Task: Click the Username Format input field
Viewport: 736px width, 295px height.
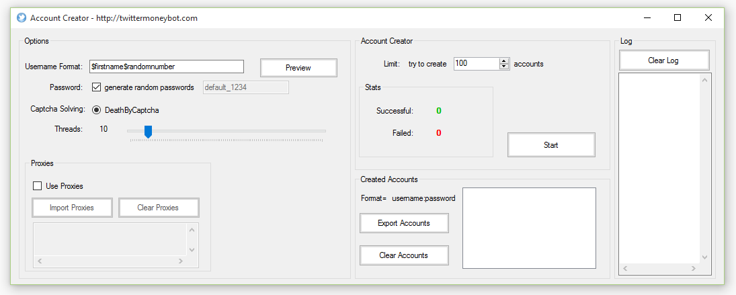Action: click(167, 67)
